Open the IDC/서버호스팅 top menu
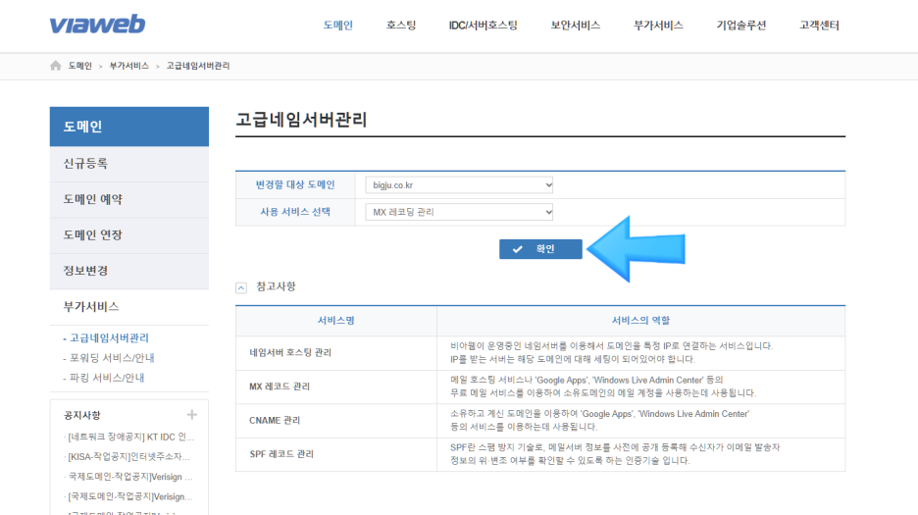Screen dimensions: 918x515 click(x=483, y=26)
